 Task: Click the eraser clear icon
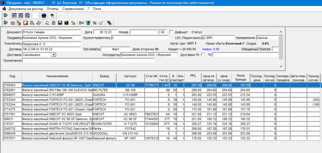click(73, 23)
